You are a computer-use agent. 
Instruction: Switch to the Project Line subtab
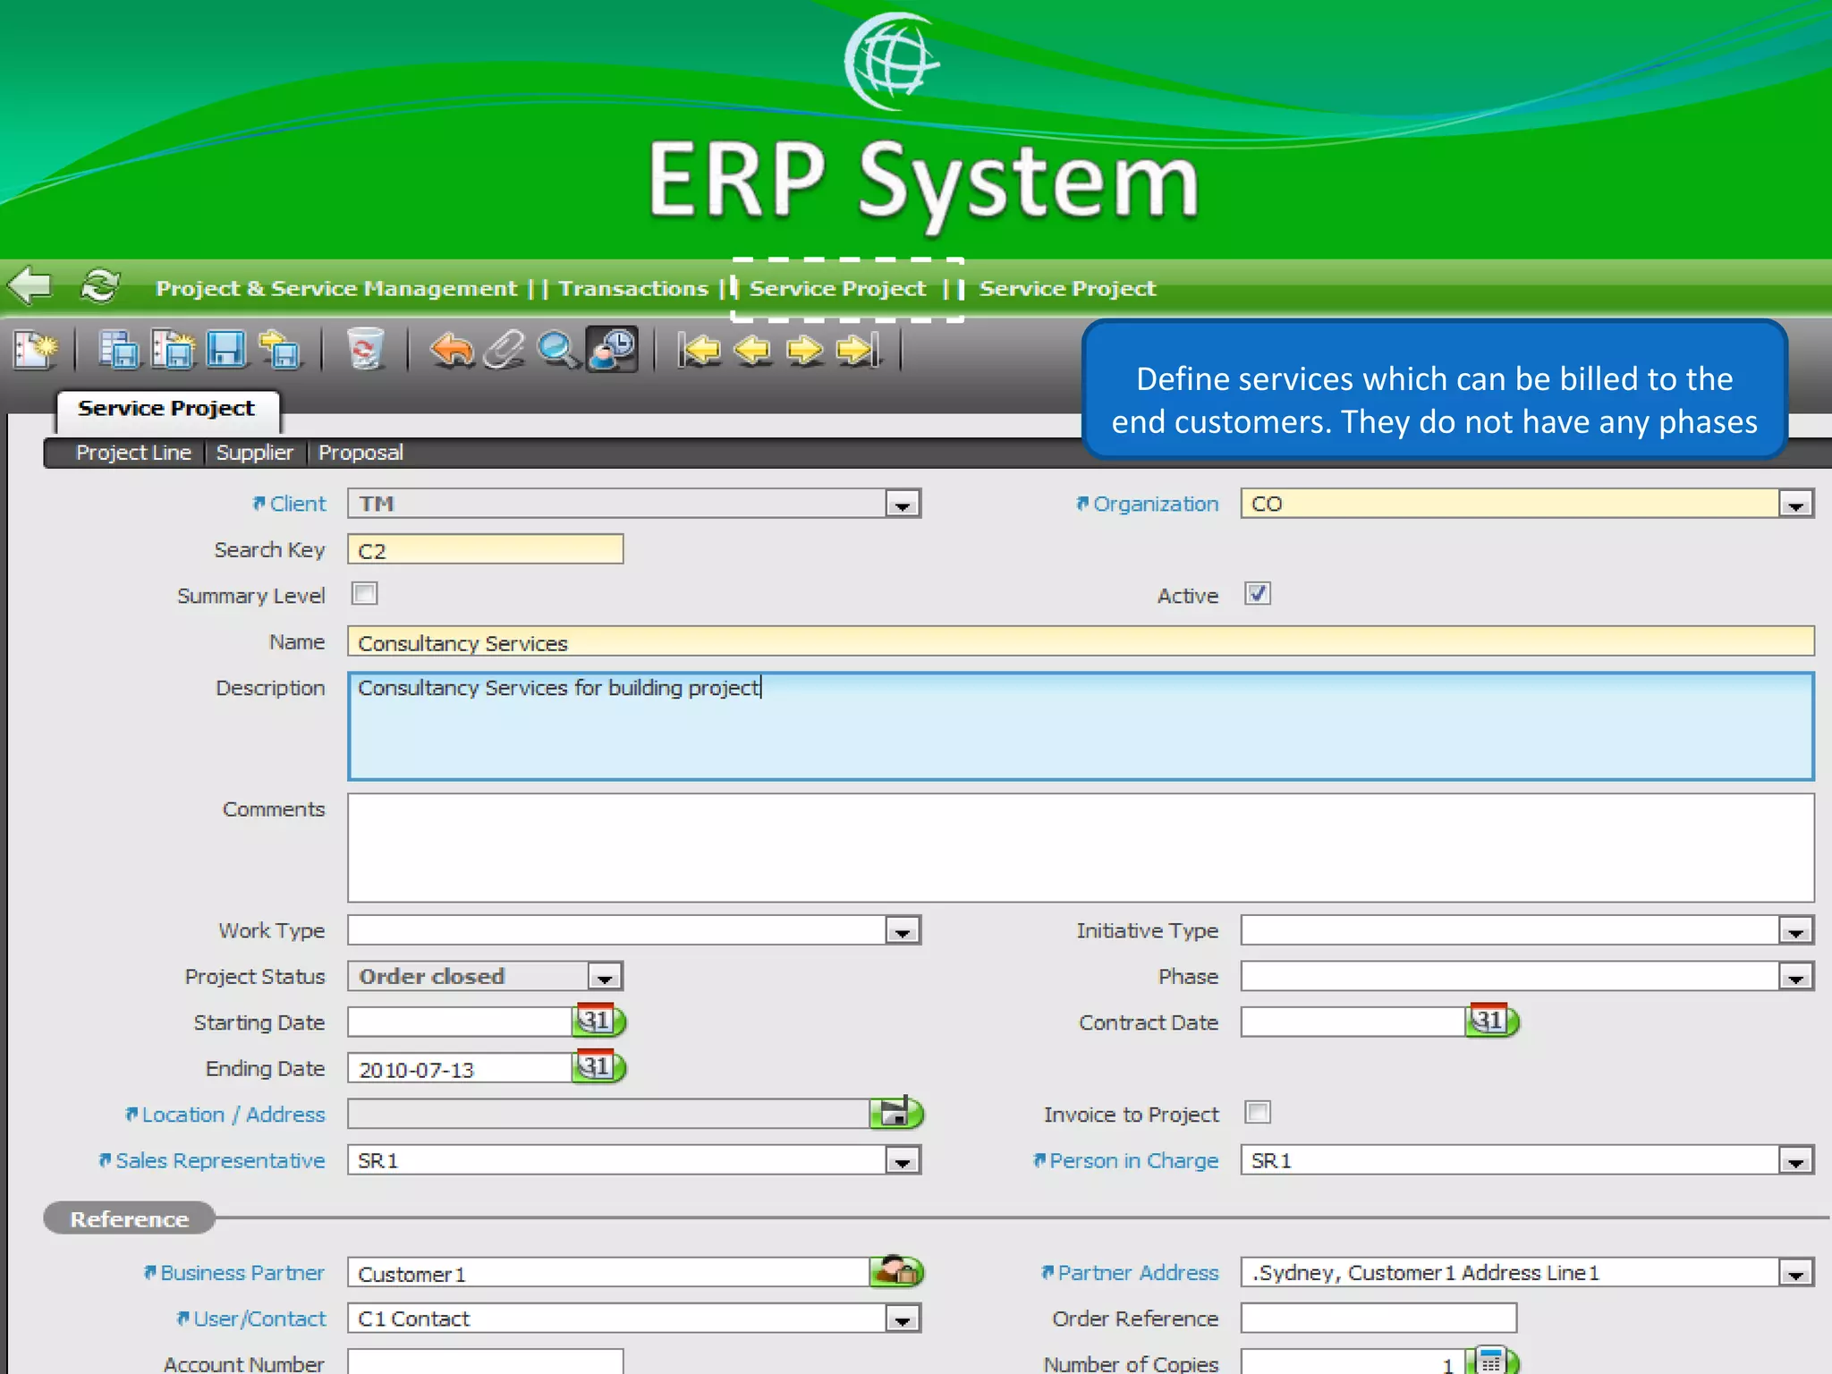(x=133, y=453)
